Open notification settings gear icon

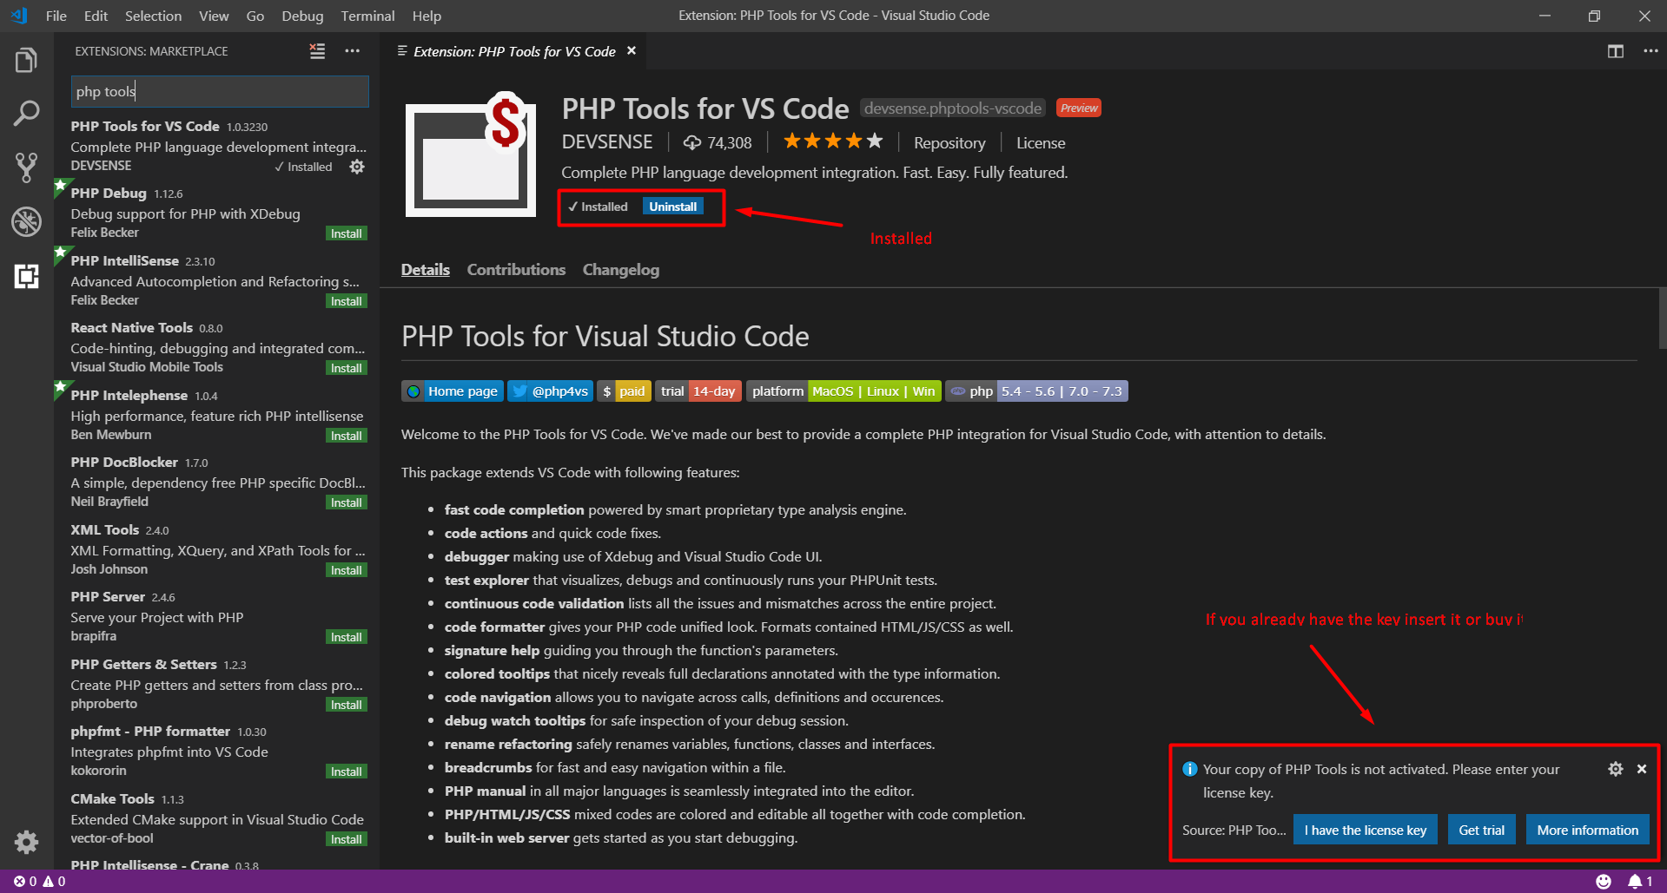pyautogui.click(x=1615, y=769)
